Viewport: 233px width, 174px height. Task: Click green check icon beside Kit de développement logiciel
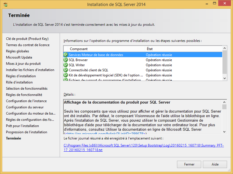point(66,75)
